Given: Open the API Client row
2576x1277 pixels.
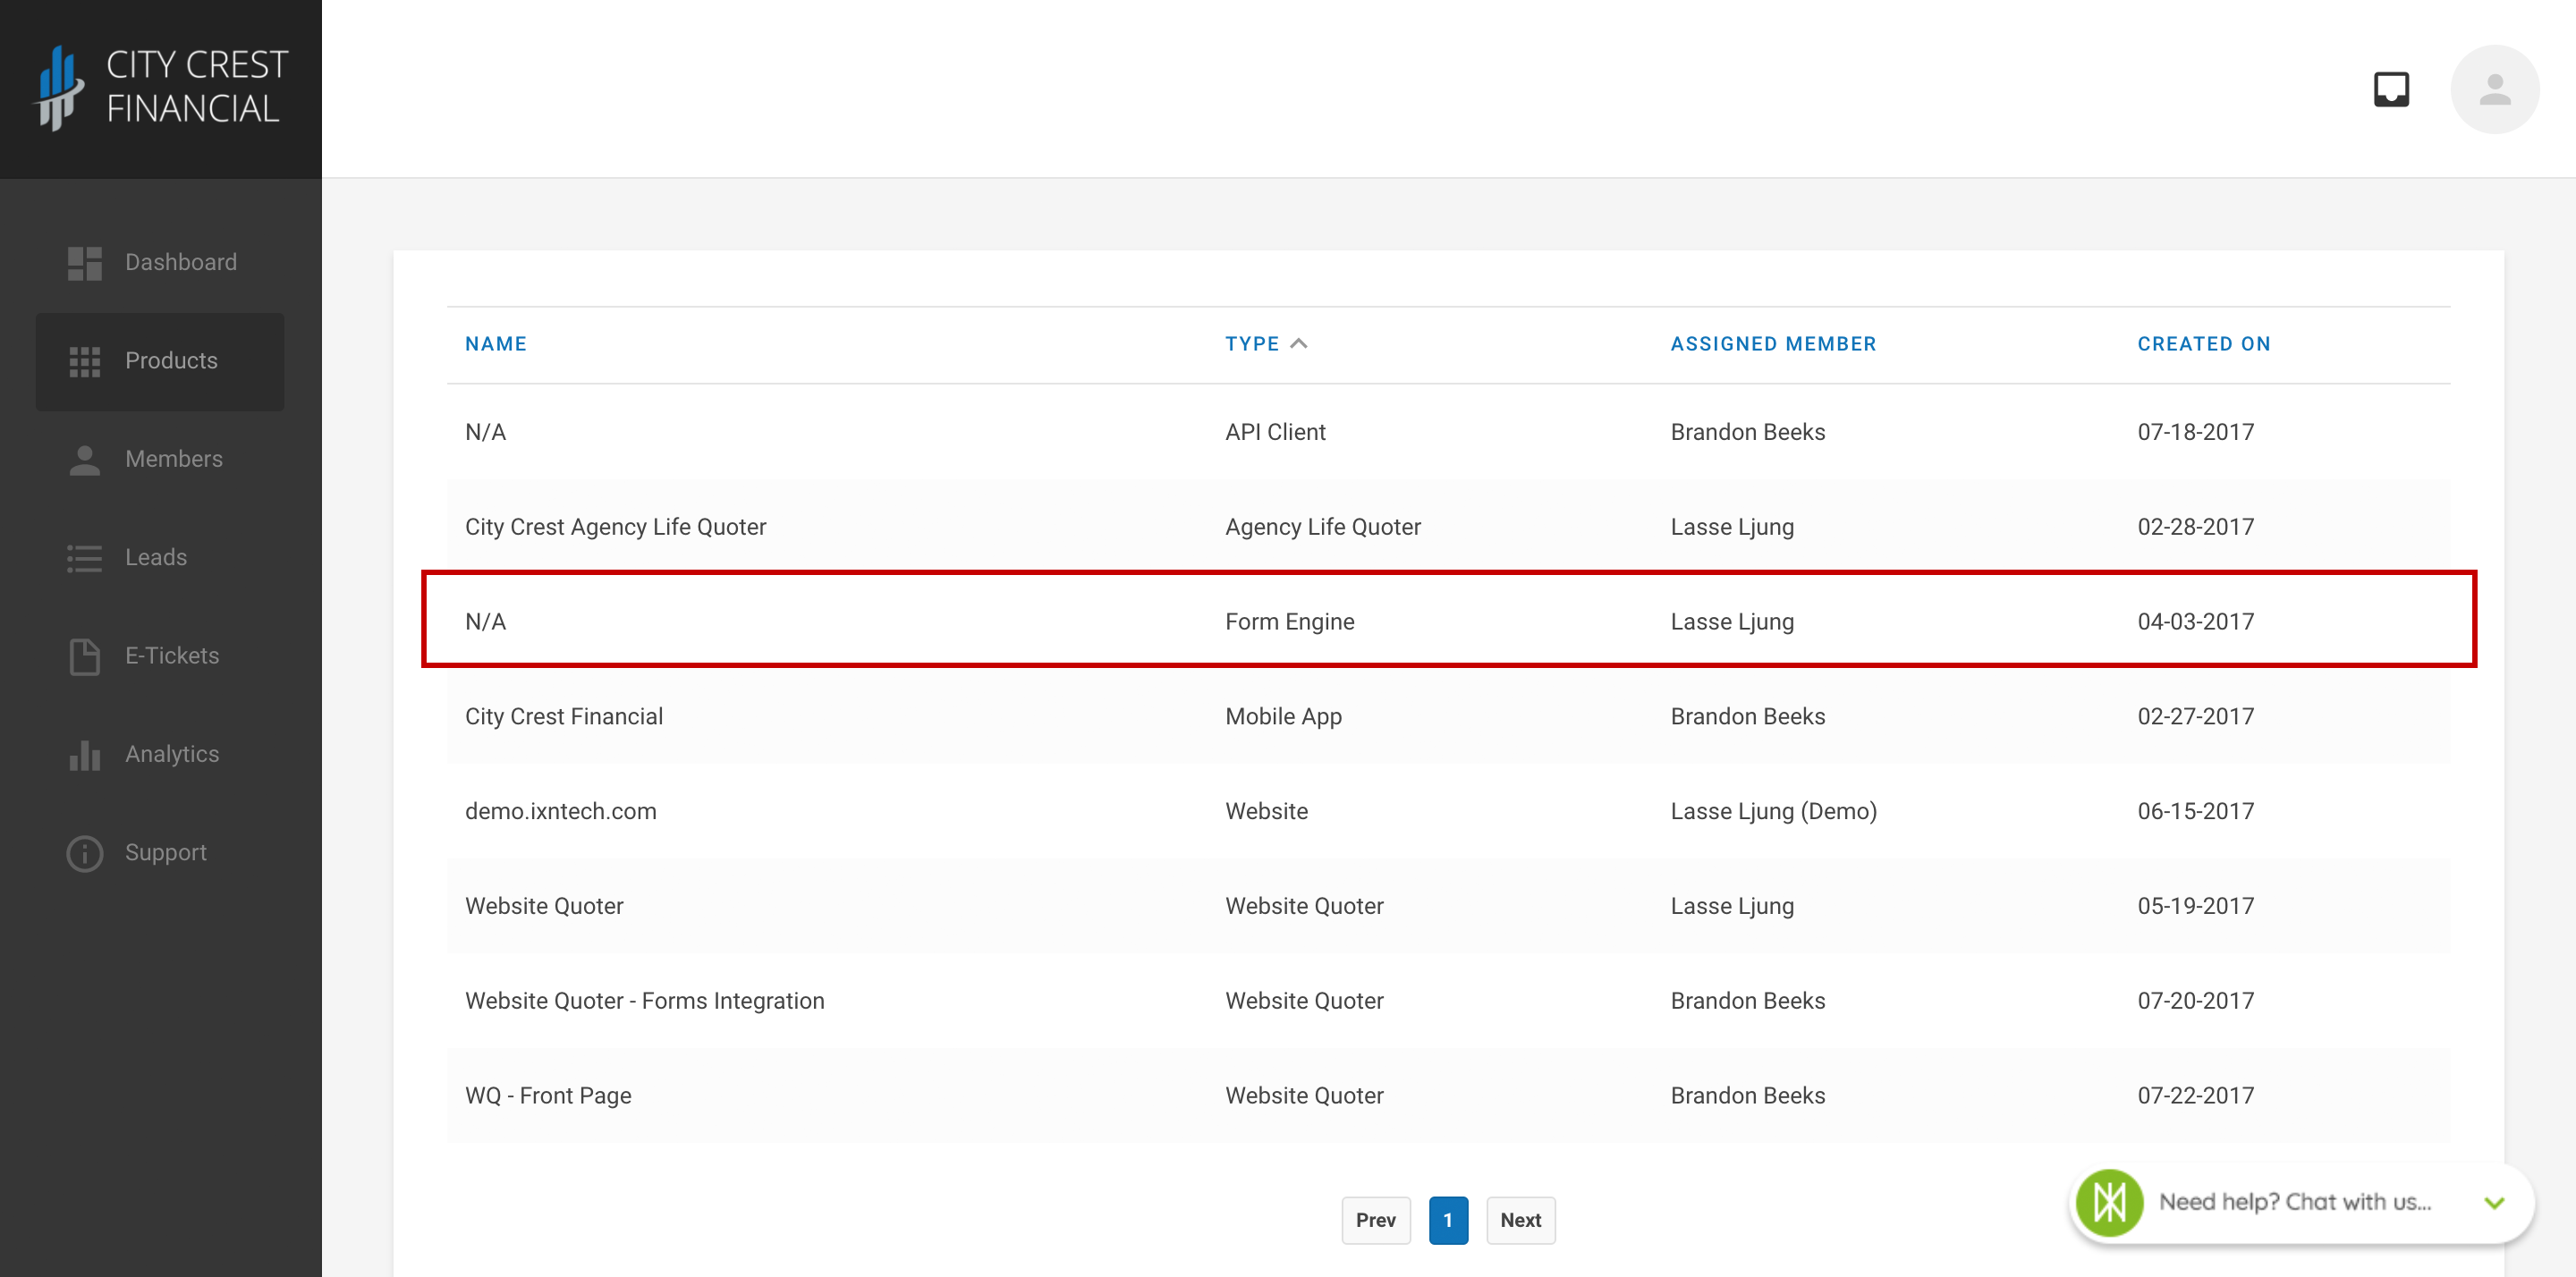Looking at the screenshot, I should click(x=1448, y=432).
